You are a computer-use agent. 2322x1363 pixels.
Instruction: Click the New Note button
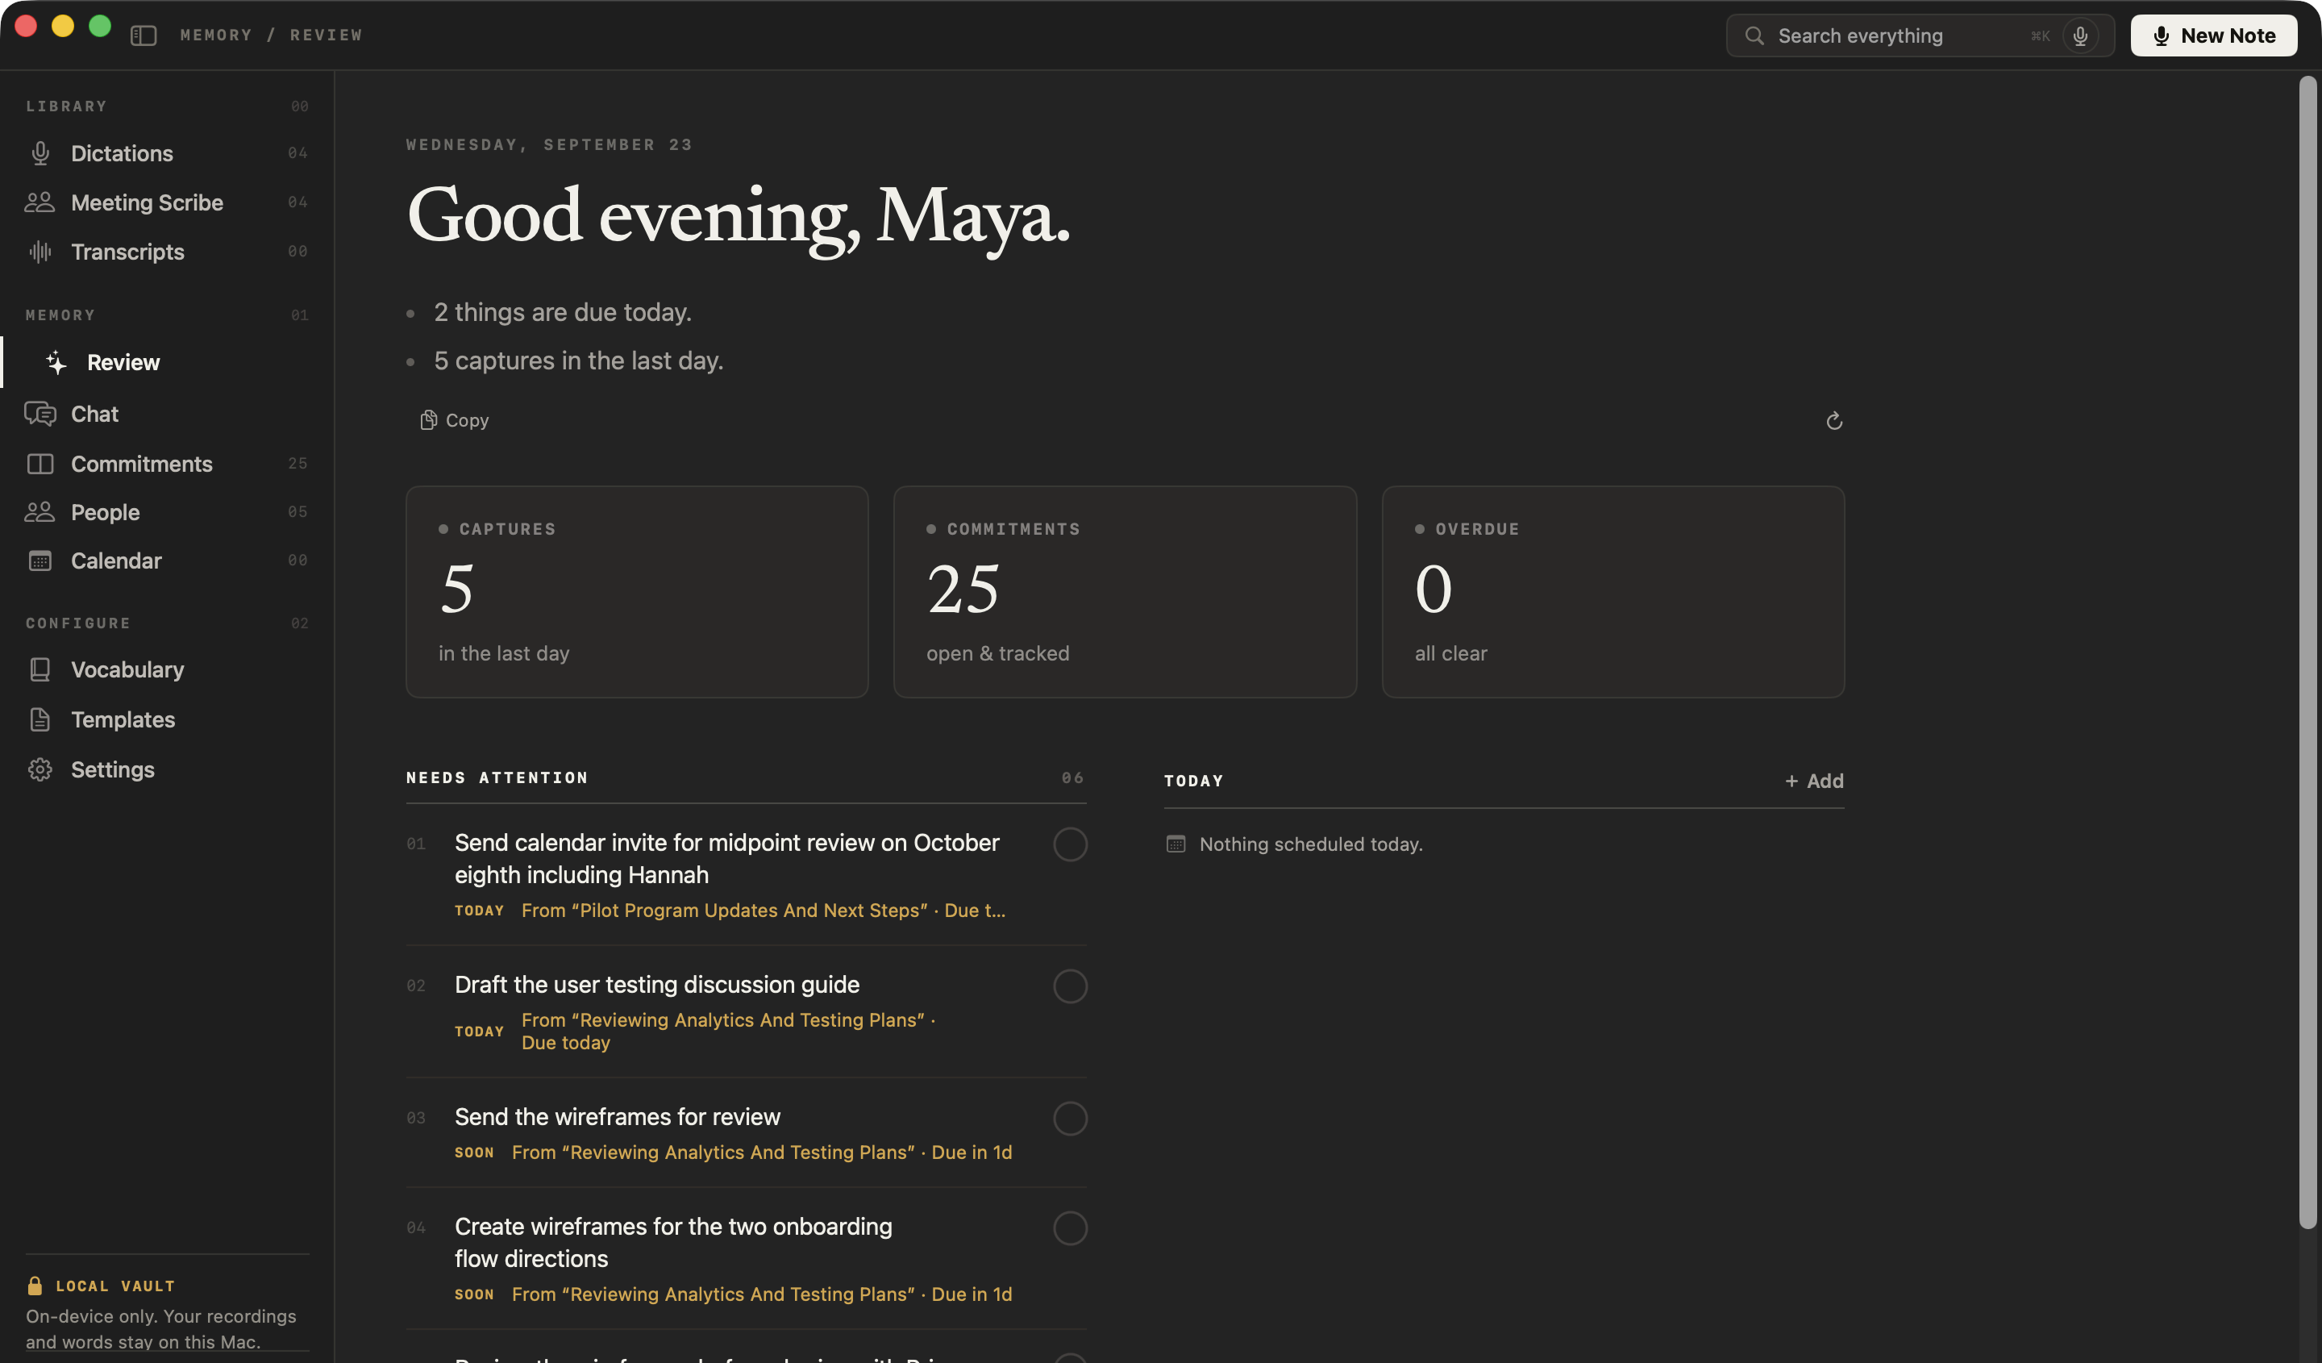pyautogui.click(x=2213, y=35)
